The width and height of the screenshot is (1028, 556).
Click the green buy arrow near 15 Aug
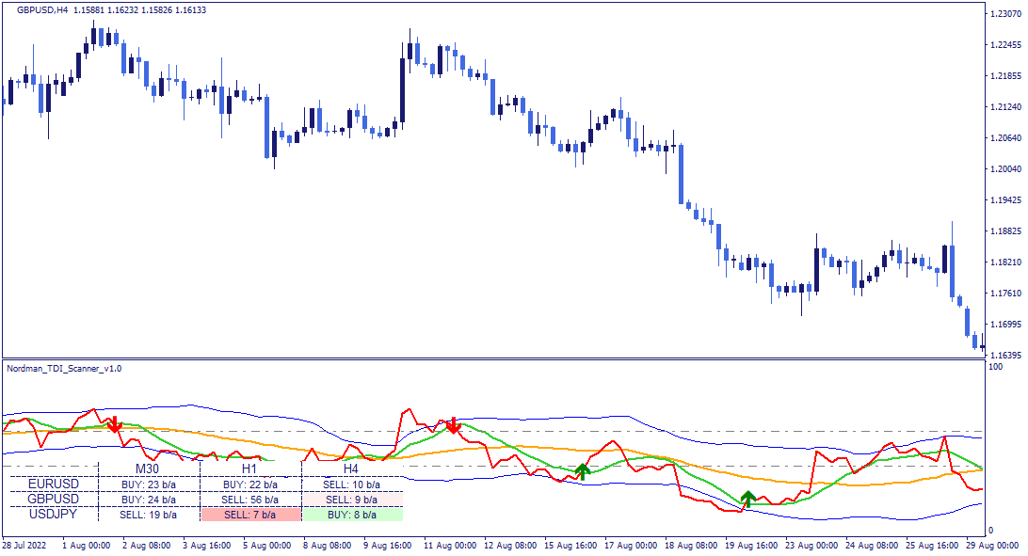click(x=582, y=471)
